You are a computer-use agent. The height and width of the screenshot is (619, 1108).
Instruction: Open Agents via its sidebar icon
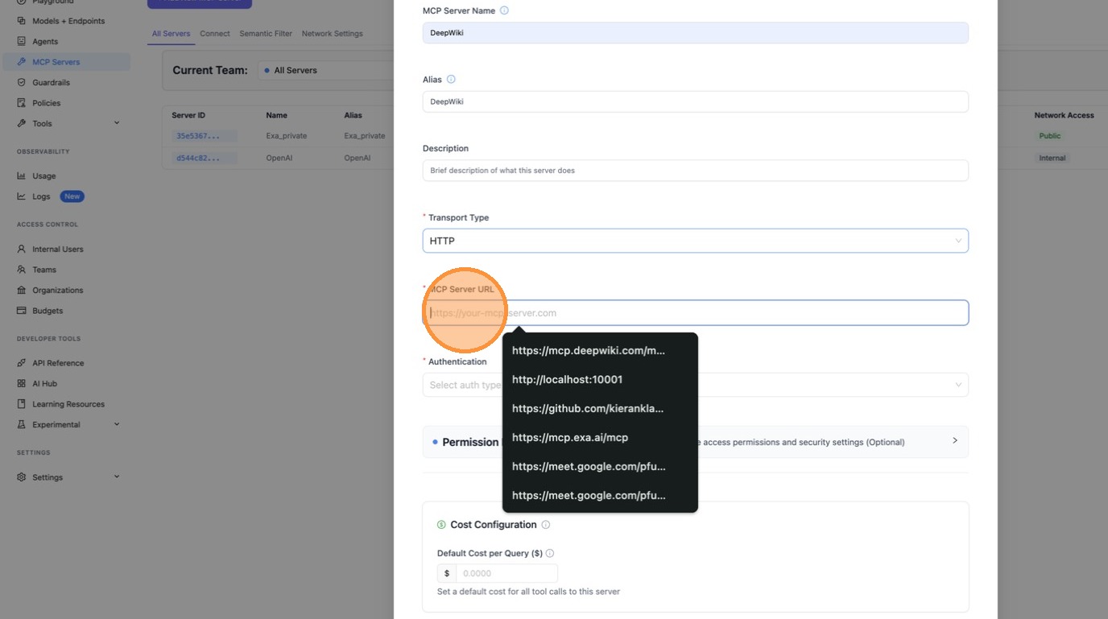coord(22,41)
